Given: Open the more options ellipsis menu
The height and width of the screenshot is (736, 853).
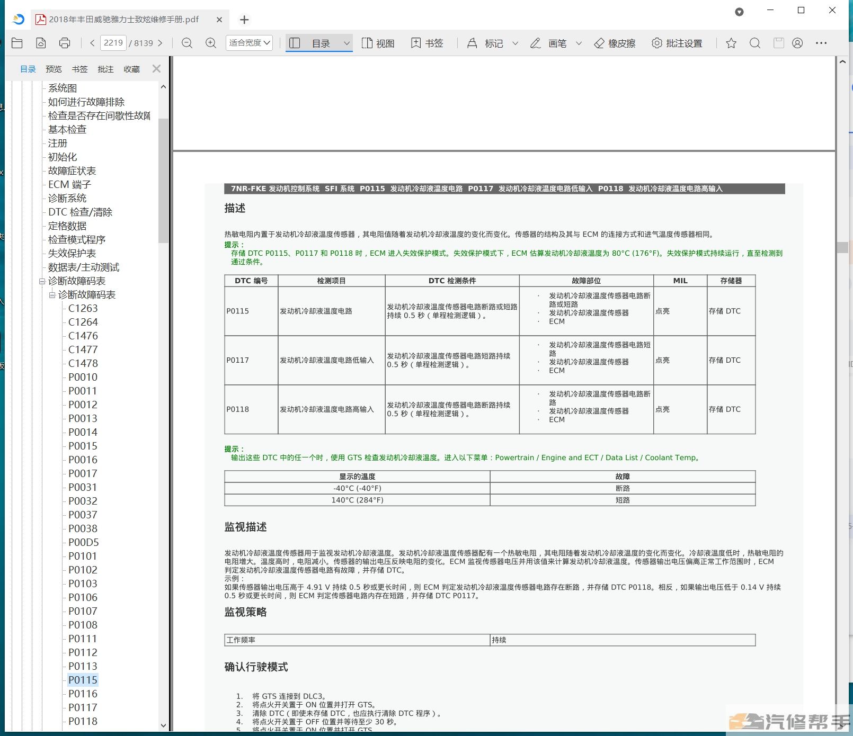Looking at the screenshot, I should pyautogui.click(x=821, y=43).
